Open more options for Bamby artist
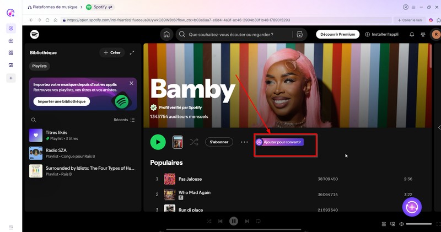 (244, 142)
